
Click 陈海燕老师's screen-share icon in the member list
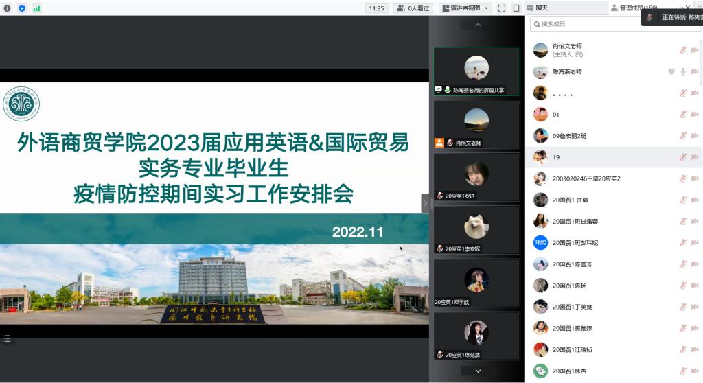click(671, 71)
